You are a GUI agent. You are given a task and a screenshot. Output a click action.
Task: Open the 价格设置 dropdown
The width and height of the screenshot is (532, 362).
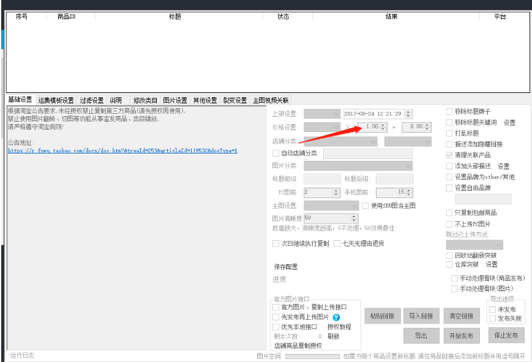322,127
